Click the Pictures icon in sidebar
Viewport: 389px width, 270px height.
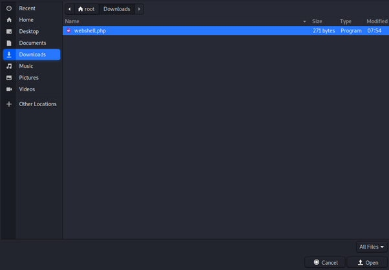[9, 78]
